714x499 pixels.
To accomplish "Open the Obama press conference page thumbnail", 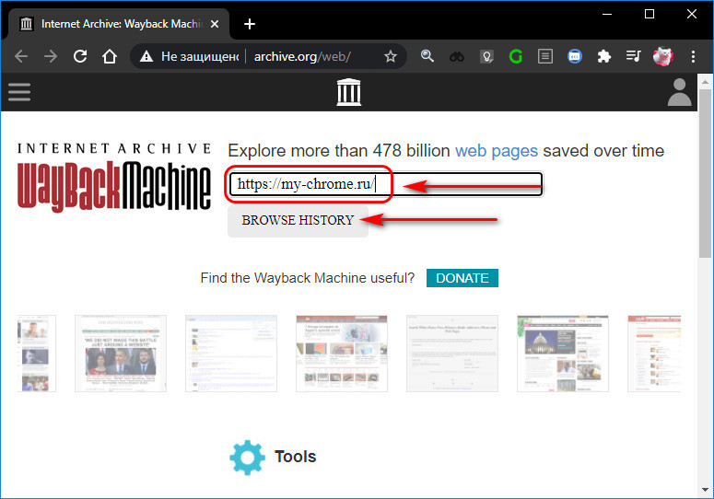I will coord(121,354).
